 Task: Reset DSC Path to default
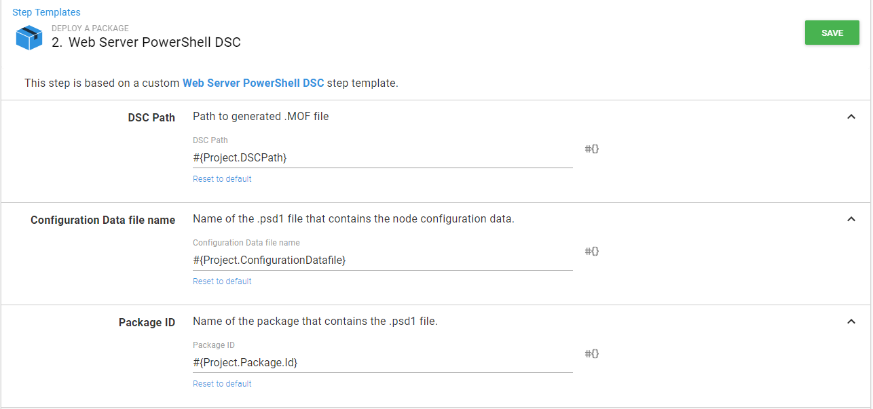pos(222,179)
